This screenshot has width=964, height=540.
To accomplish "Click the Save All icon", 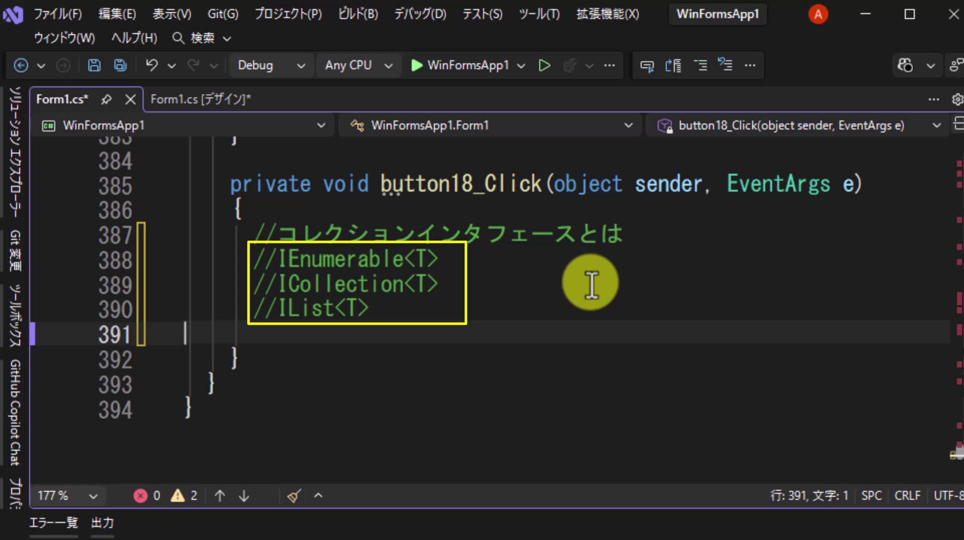I will (120, 65).
